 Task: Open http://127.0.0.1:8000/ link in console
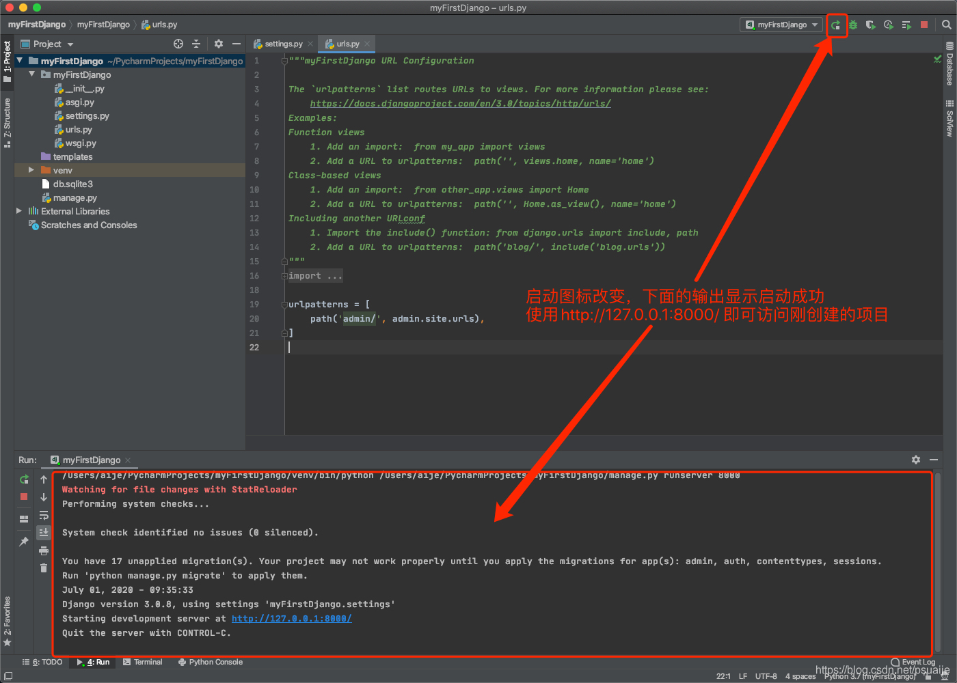[292, 619]
